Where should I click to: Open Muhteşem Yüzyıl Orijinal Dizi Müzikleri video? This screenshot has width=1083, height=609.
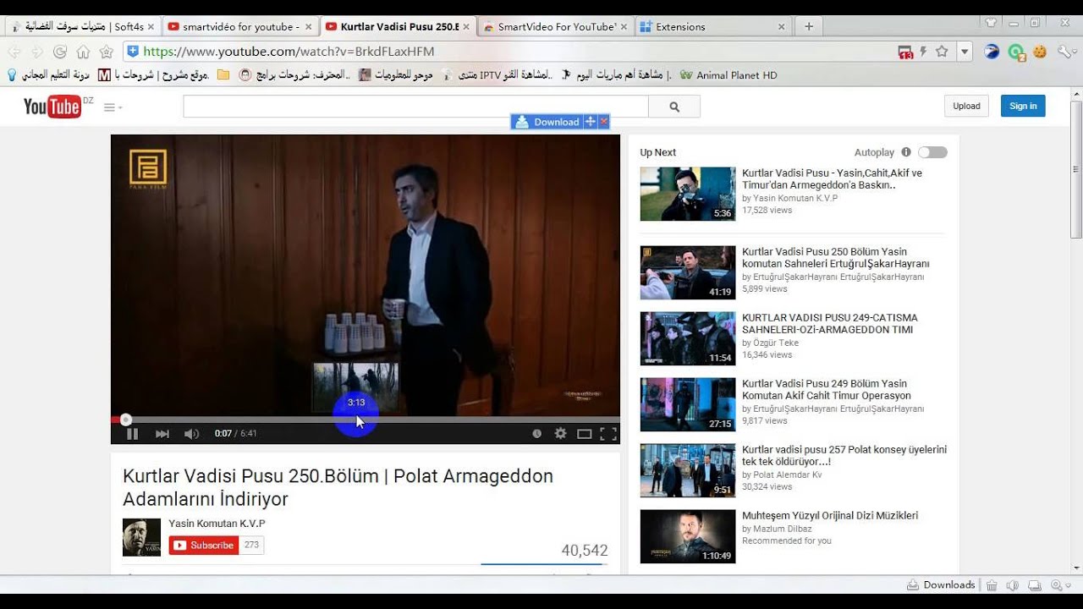tap(830, 515)
